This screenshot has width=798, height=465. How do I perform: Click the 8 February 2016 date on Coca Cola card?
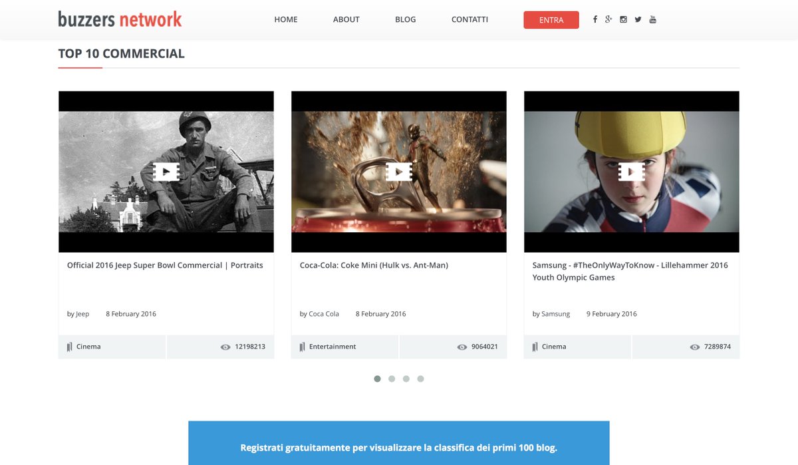(380, 314)
